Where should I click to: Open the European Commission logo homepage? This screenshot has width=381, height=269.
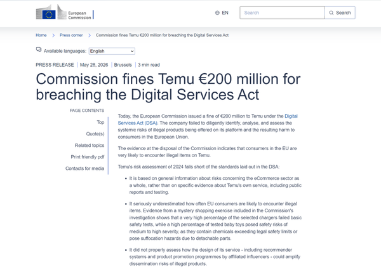pyautogui.click(x=65, y=12)
